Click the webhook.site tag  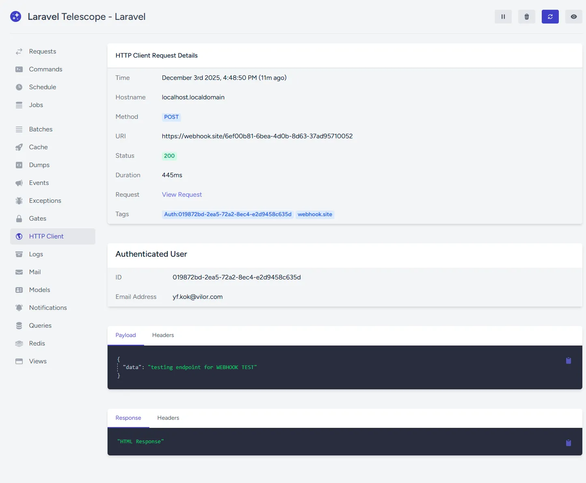[315, 214]
